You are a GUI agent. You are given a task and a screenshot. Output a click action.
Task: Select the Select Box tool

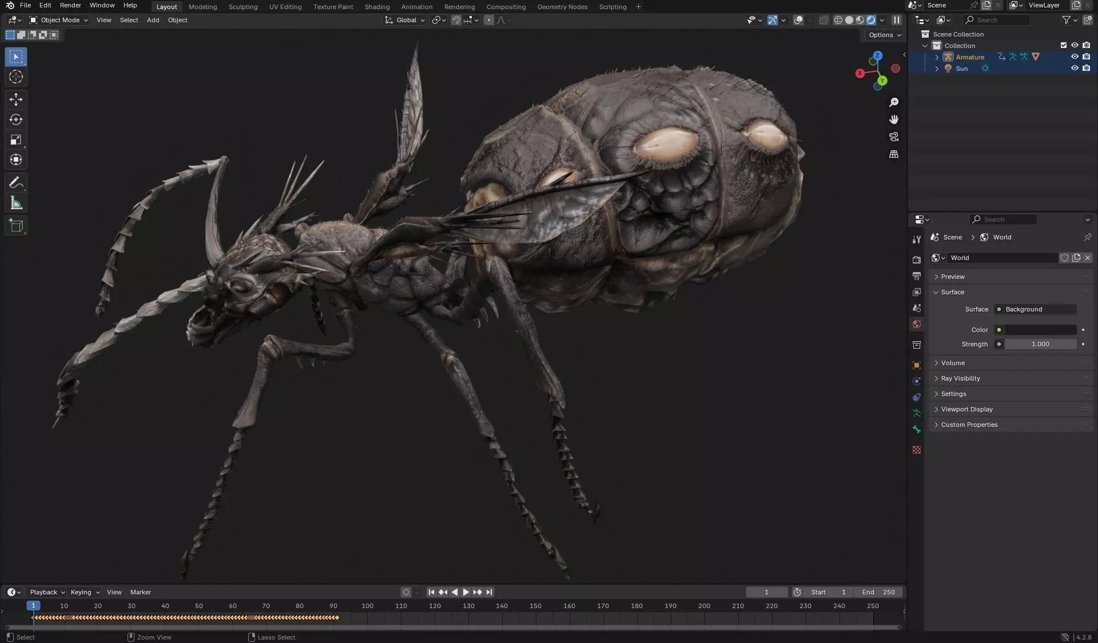(16, 57)
